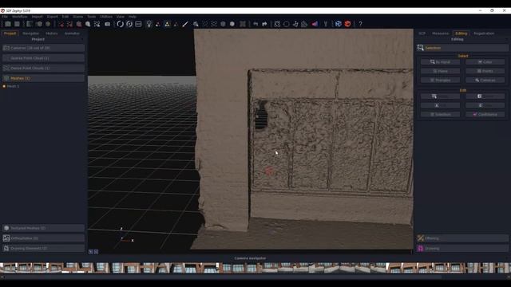Expand the Drawing section in Editing panel
This screenshot has width=511, height=287.
(x=462, y=248)
